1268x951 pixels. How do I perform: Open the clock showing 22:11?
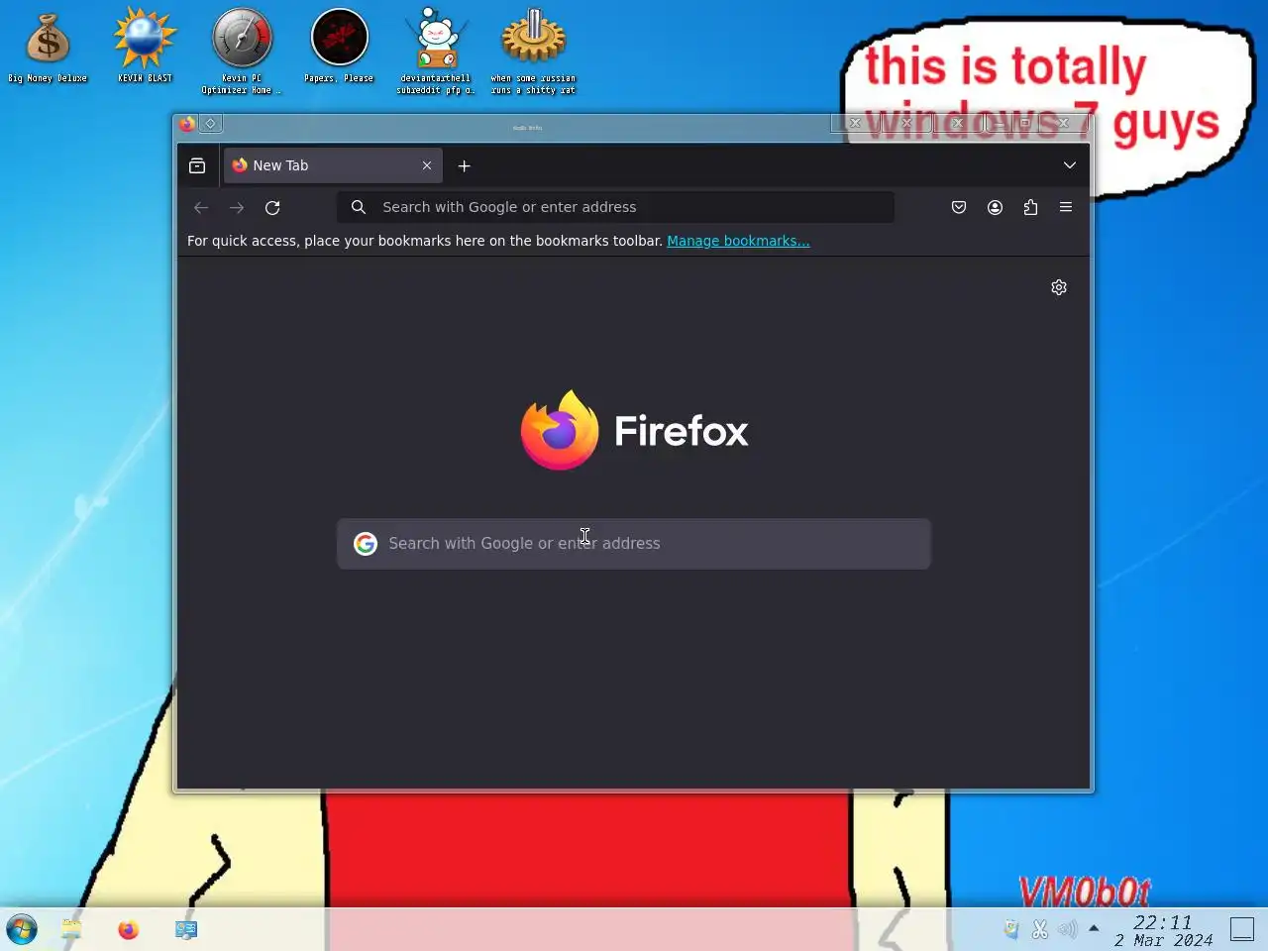coord(1163,930)
